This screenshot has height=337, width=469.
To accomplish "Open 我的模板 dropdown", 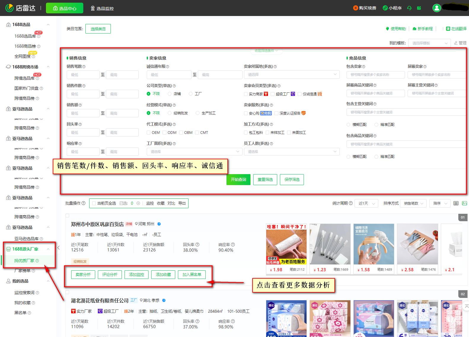I will click(x=430, y=43).
